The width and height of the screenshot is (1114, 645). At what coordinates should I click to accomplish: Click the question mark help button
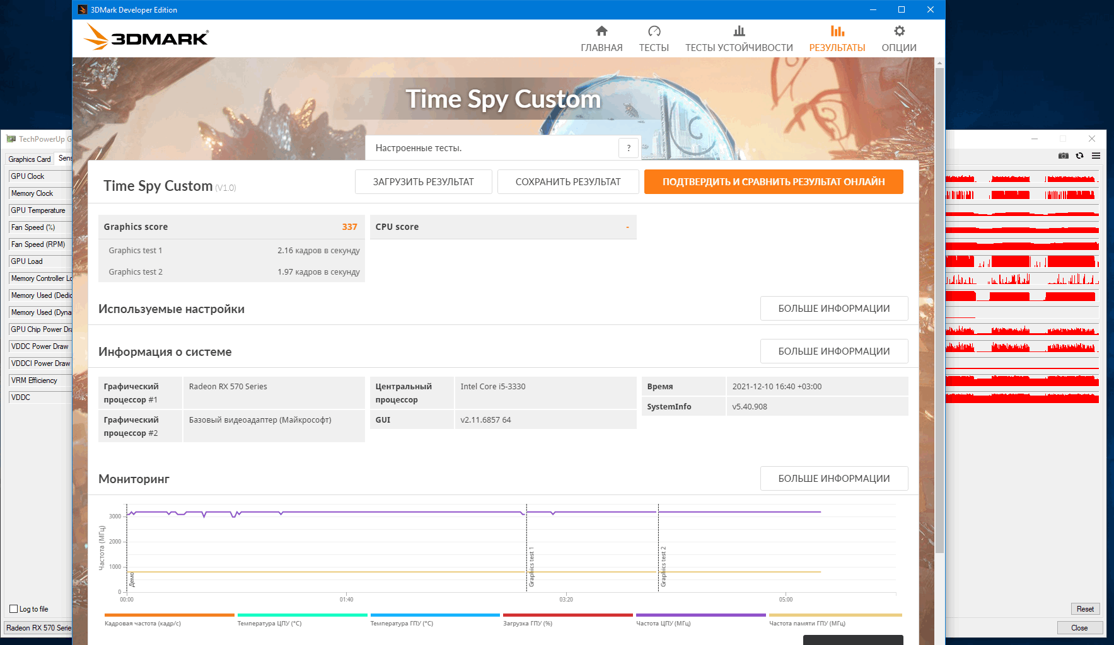pyautogui.click(x=629, y=148)
